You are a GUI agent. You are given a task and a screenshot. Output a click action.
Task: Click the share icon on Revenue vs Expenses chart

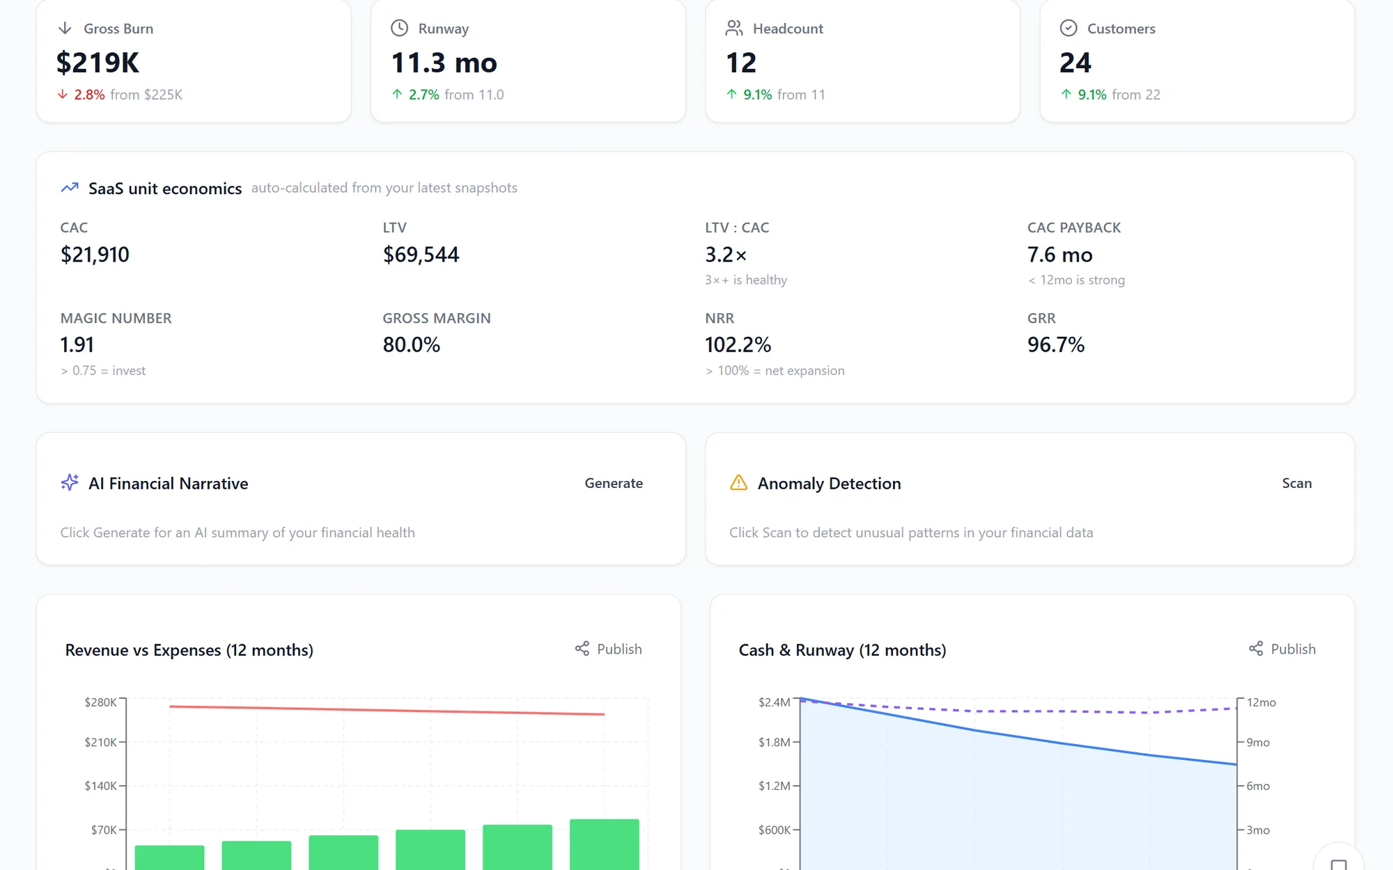[582, 649]
